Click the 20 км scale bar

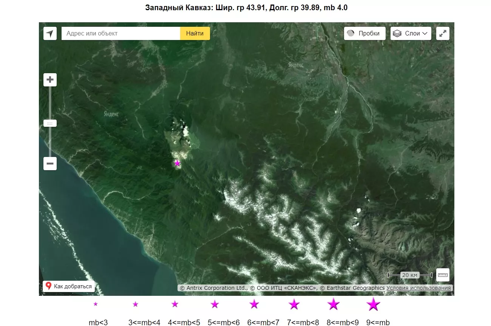(x=410, y=275)
